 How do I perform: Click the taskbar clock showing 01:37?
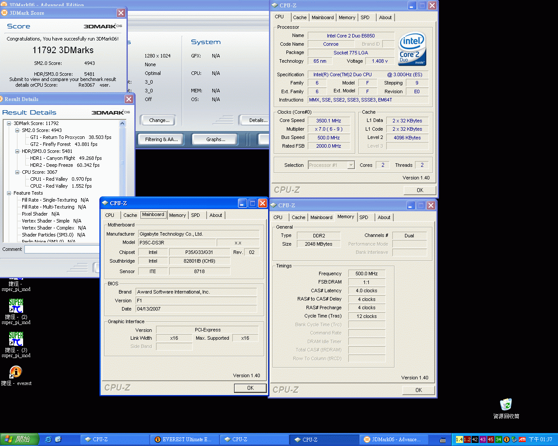tap(541, 439)
